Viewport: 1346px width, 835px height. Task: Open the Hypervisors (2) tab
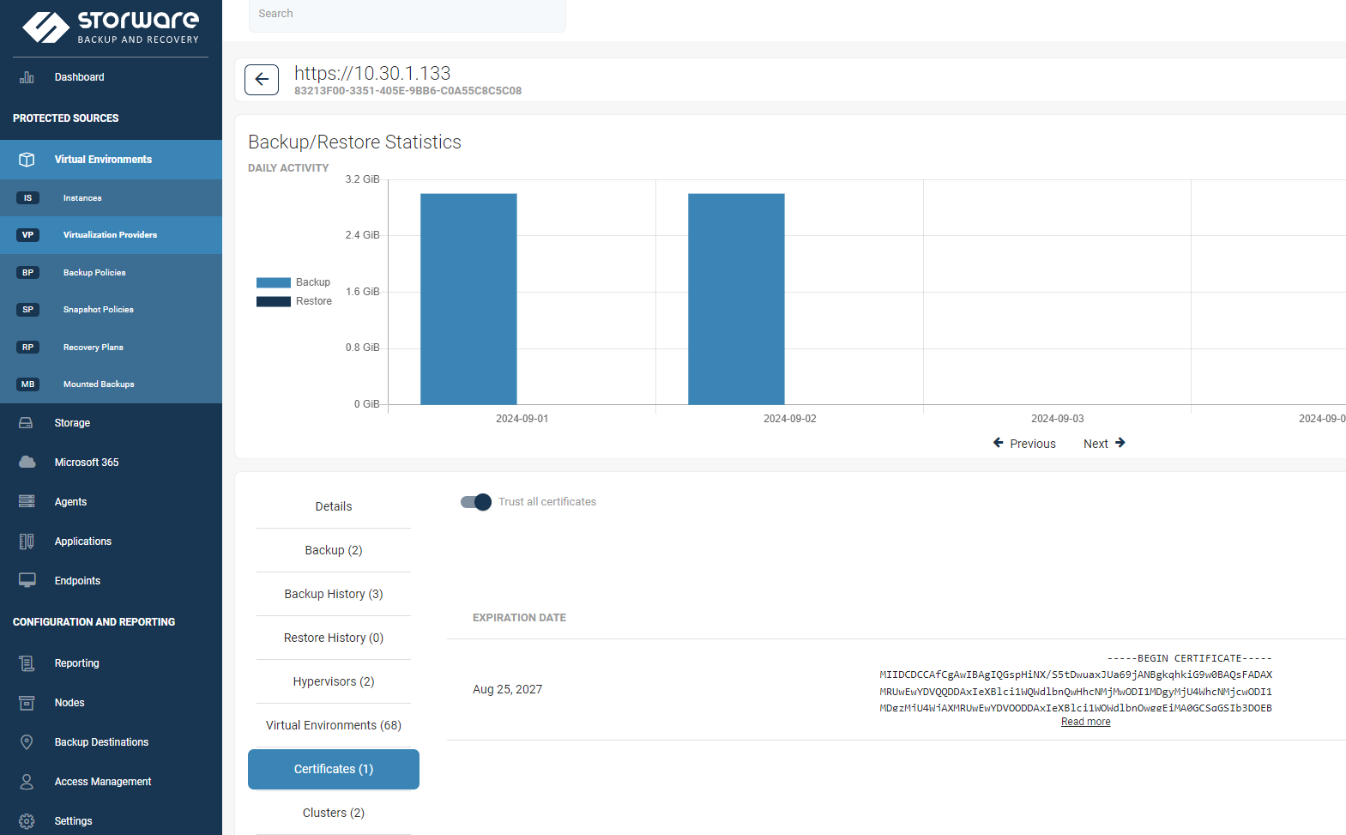334,681
